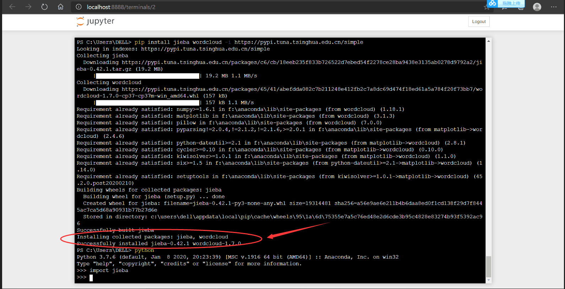Screen dimensions: 565x289
Task: Click the terminal cursor after the >>> prompt
Action: click(91, 278)
